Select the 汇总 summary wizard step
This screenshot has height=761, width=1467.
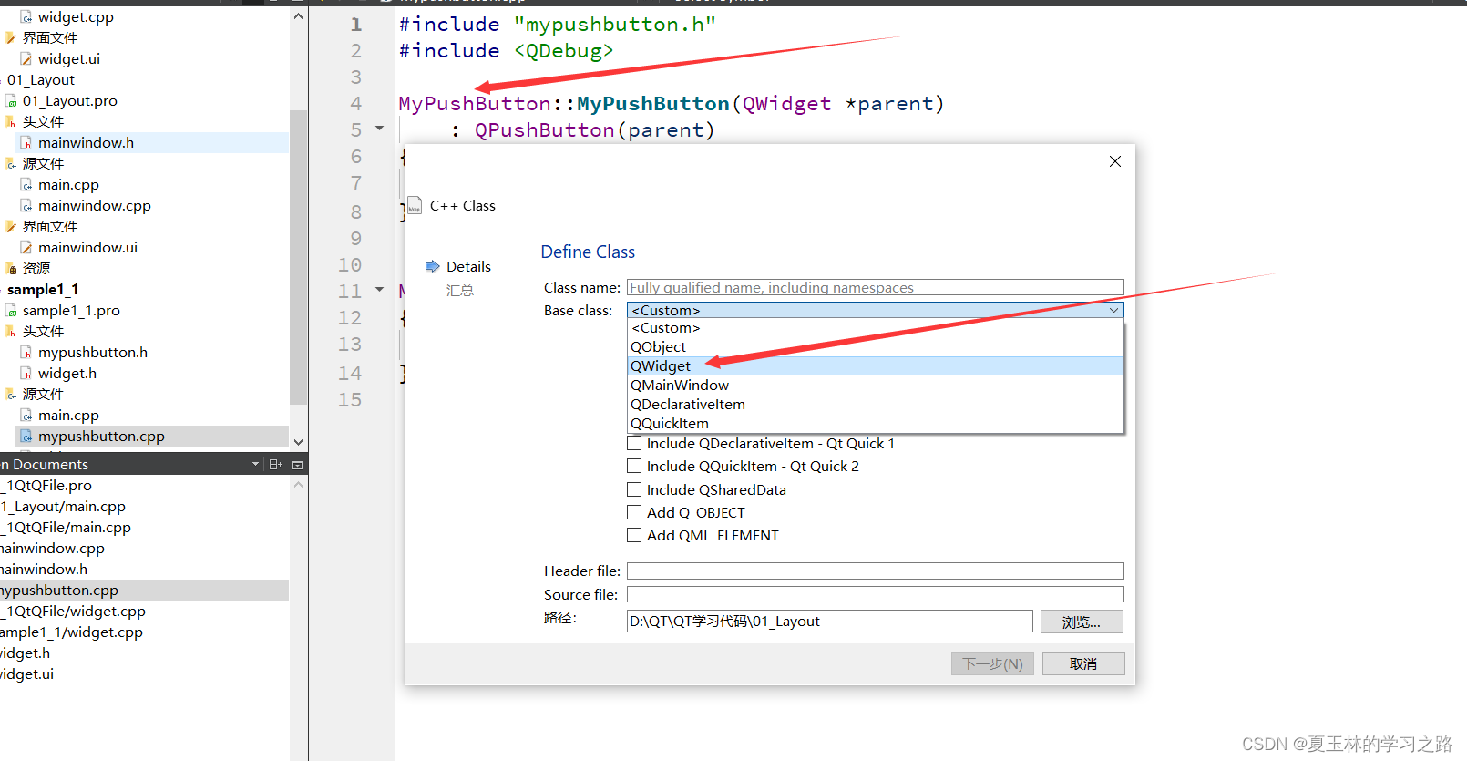coord(460,291)
